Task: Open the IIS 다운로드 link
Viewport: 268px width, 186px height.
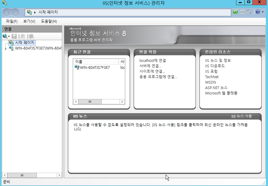Action: pyautogui.click(x=215, y=66)
